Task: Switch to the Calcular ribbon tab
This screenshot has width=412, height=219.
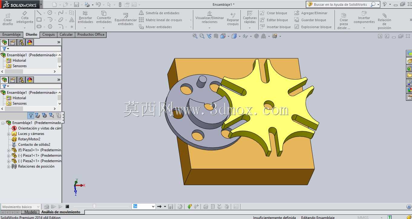Action: tap(66, 34)
